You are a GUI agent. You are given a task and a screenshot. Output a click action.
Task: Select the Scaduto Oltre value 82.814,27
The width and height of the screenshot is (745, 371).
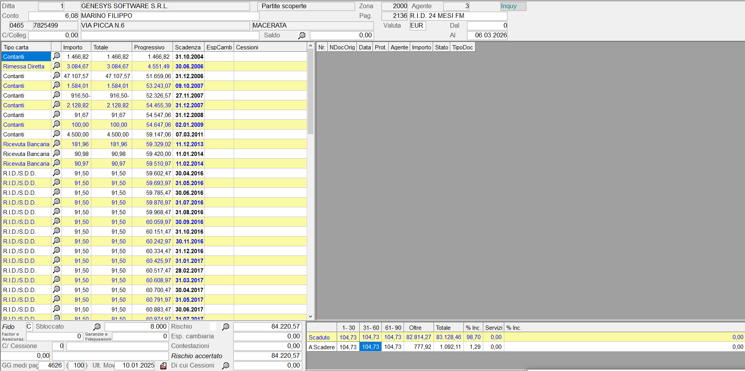click(x=418, y=337)
